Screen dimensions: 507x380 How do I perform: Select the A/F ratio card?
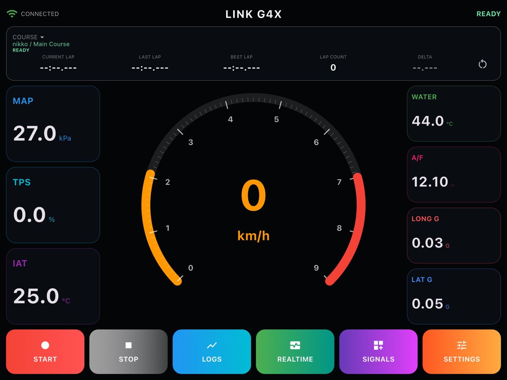coord(454,175)
